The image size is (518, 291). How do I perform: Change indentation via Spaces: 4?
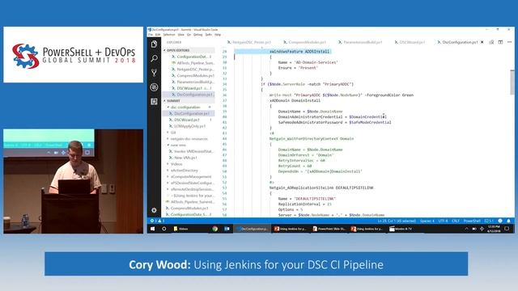click(427, 221)
